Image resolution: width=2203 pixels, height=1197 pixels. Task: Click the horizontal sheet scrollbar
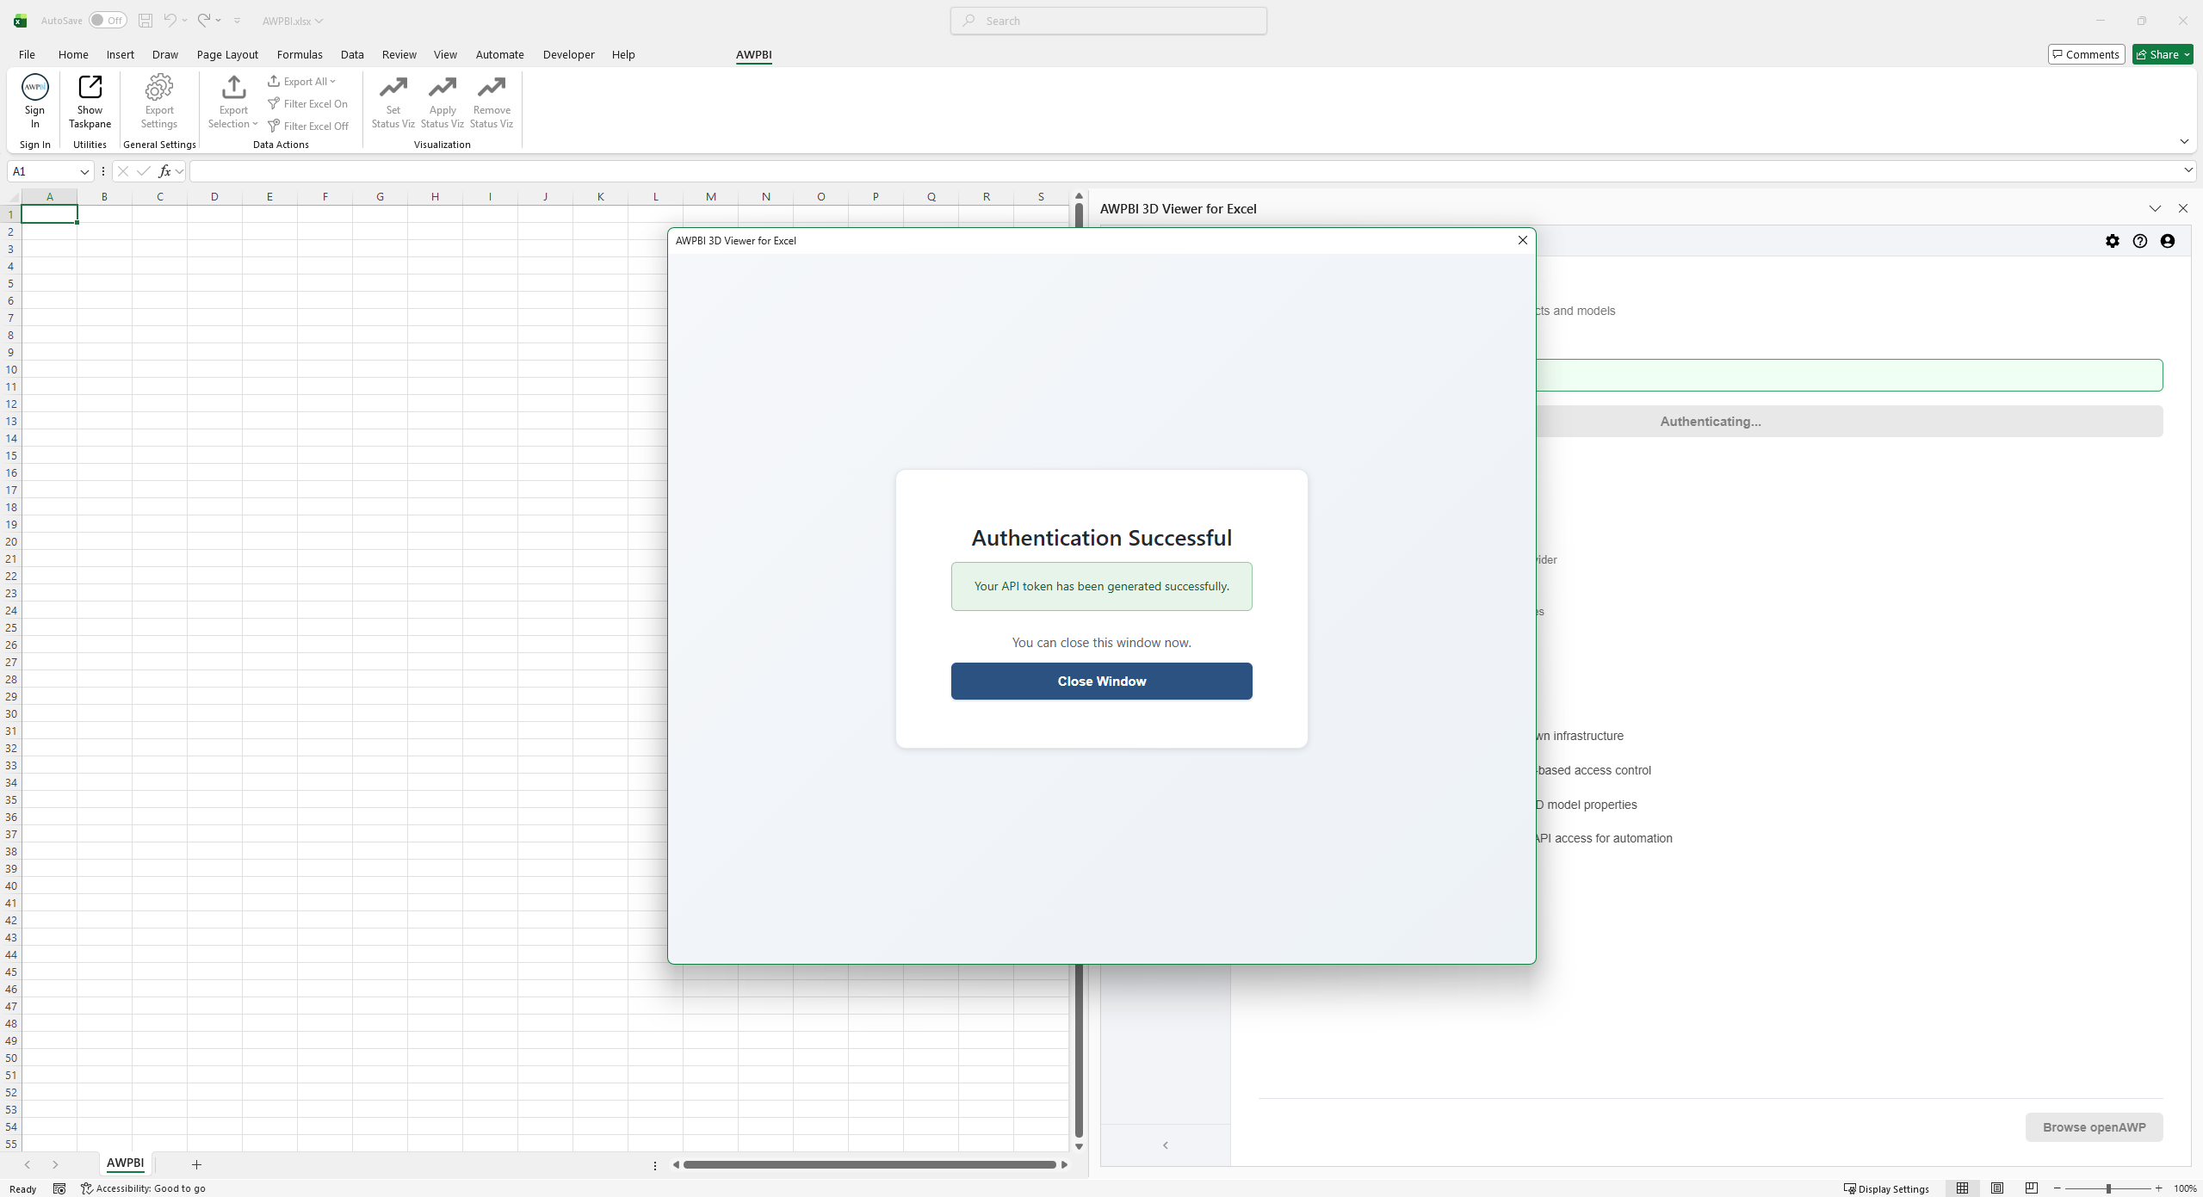point(869,1164)
